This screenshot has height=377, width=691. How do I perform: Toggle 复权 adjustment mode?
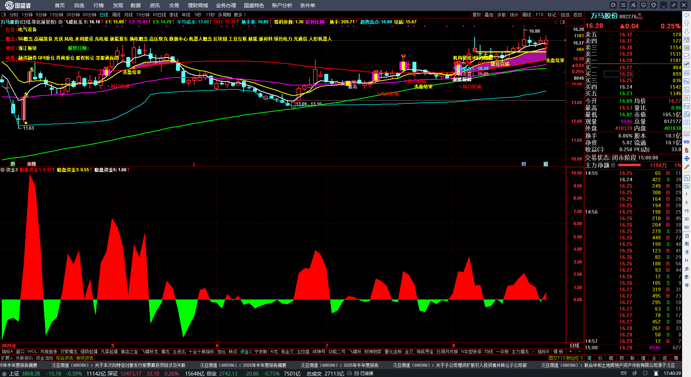coord(477,15)
